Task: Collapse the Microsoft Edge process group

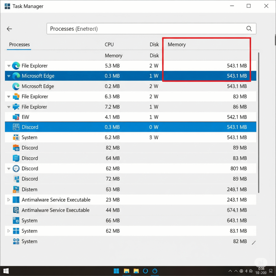Action: pos(8,76)
